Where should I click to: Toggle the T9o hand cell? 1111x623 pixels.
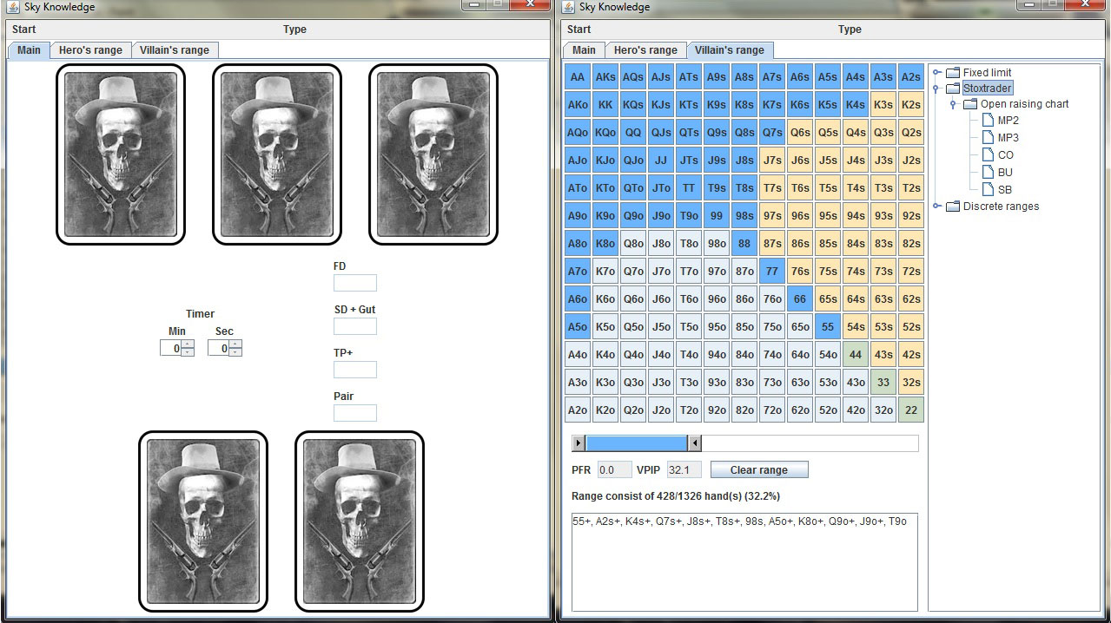coord(689,216)
